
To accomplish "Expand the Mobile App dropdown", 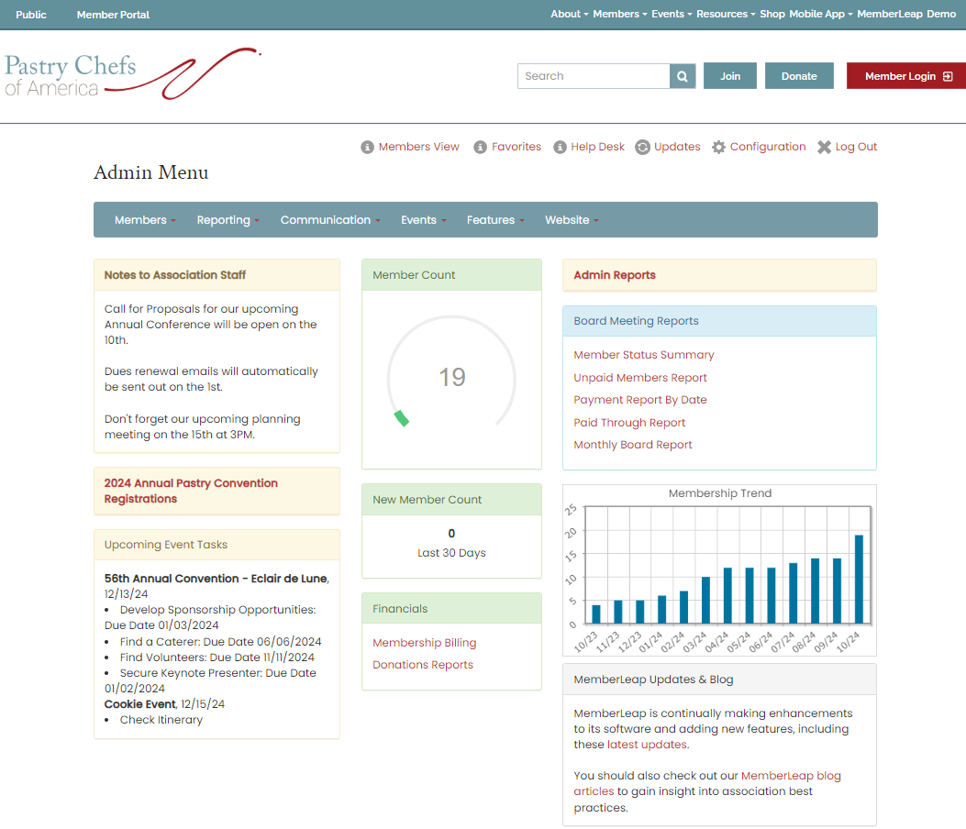I will pyautogui.click(x=821, y=14).
